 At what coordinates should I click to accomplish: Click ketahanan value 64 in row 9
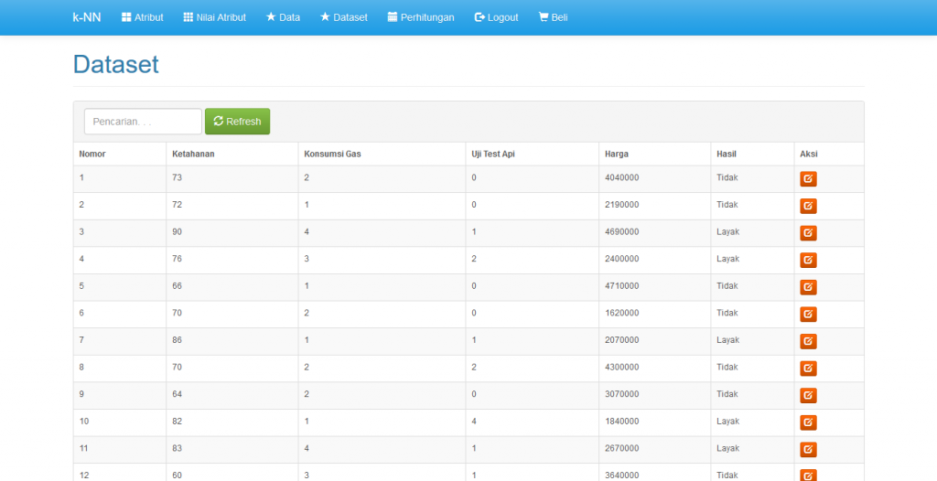pos(177,394)
